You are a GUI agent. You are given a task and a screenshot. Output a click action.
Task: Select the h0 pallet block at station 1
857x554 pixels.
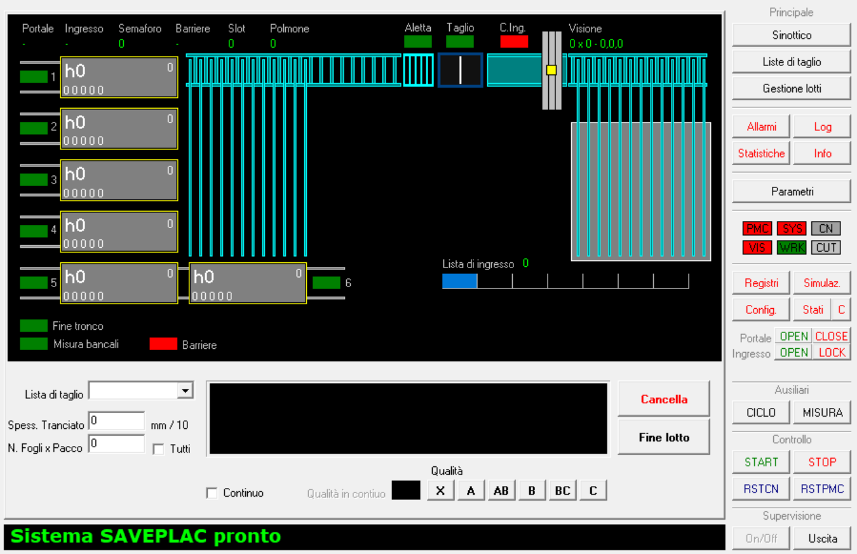click(x=119, y=77)
